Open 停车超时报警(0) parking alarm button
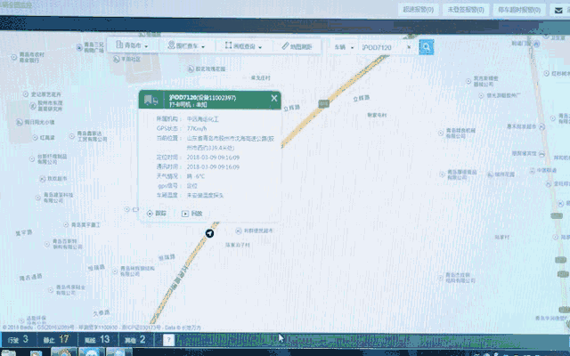 519,10
